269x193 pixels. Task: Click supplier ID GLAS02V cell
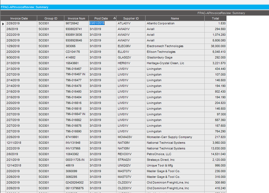(124, 58)
